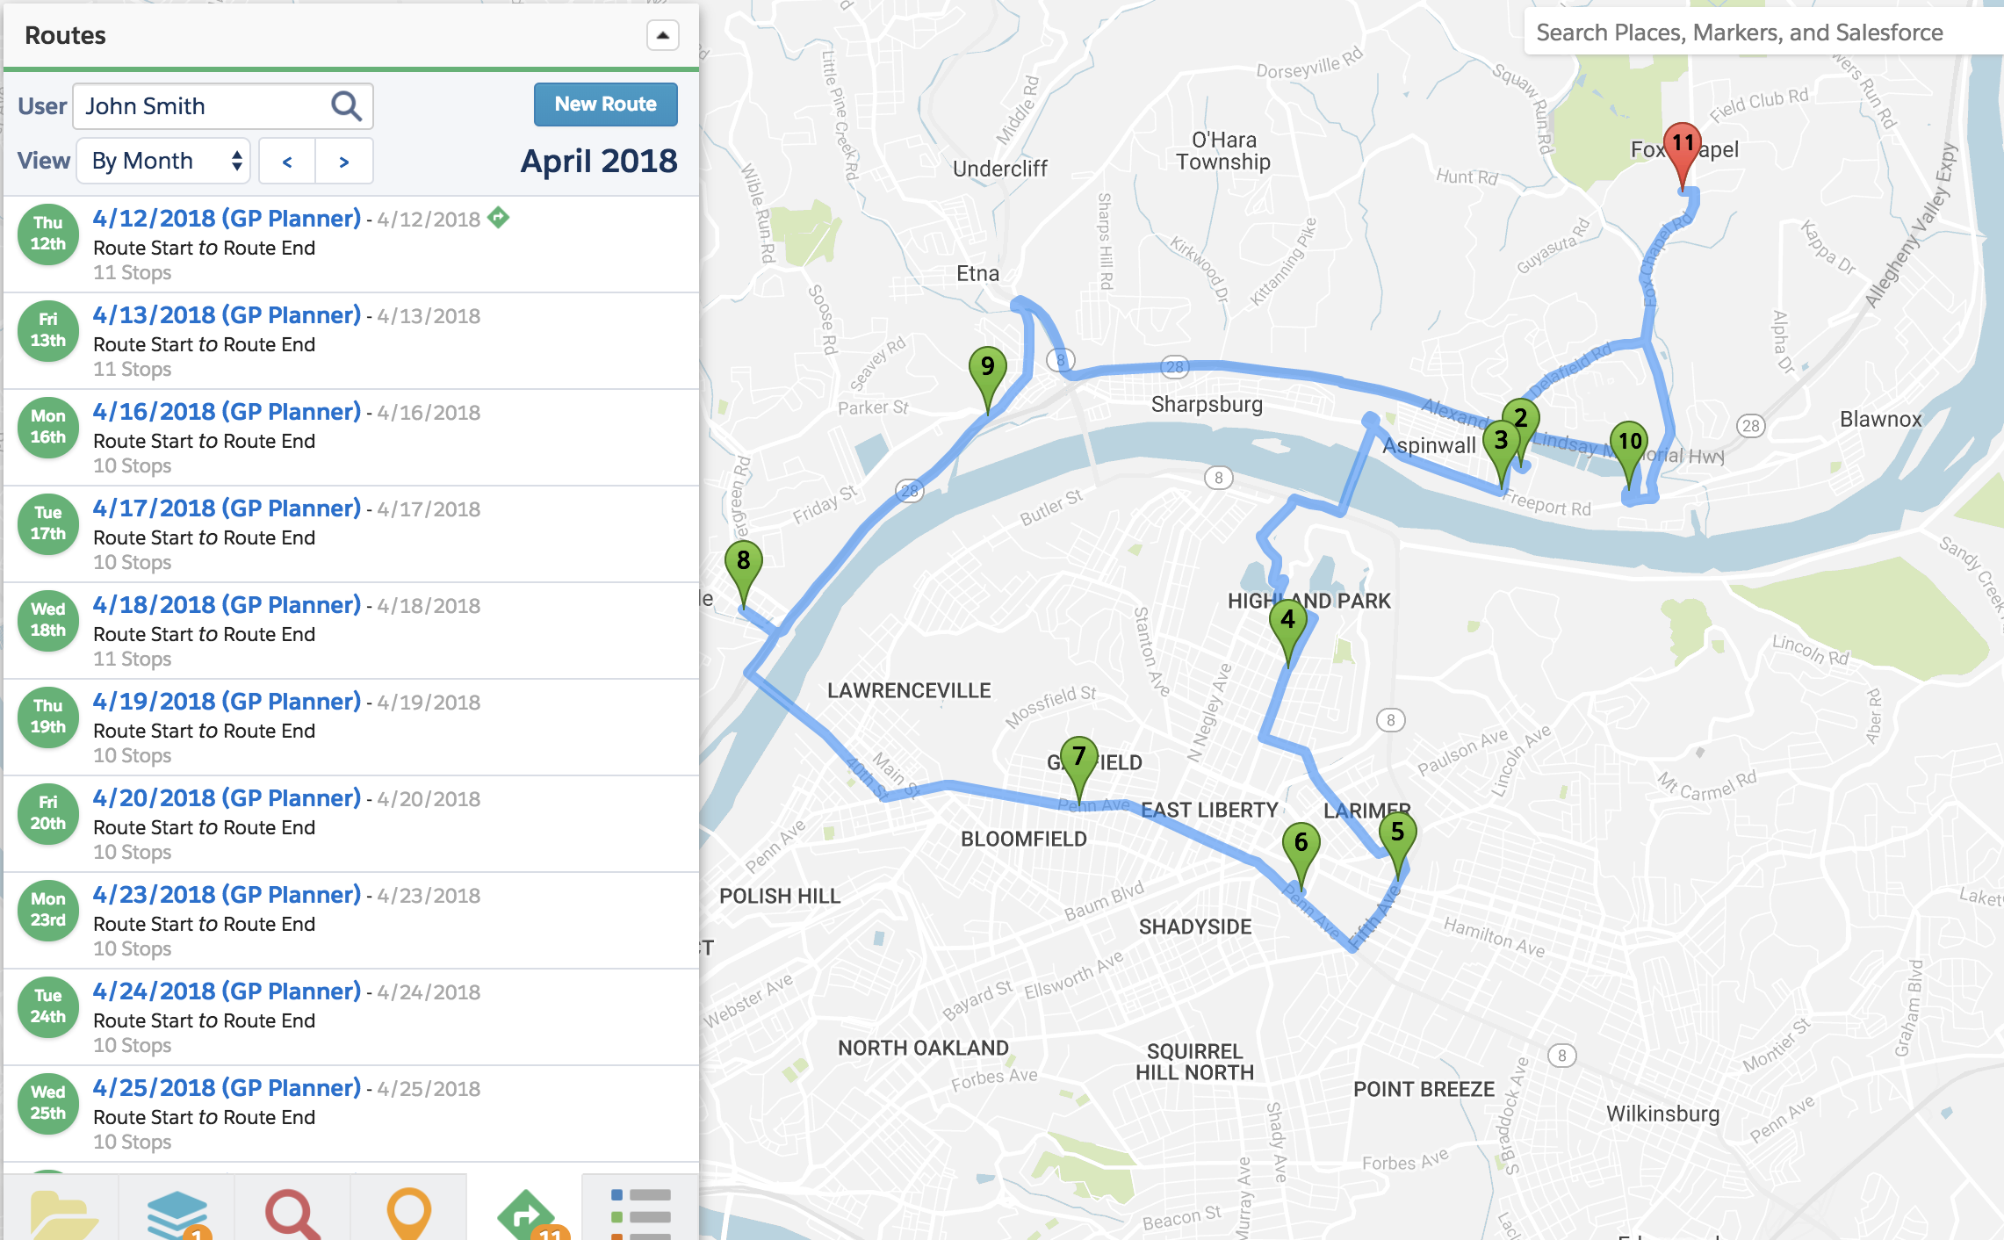This screenshot has width=2004, height=1240.
Task: Open the 4/13/2018 (GP Planner) route
Action: pyautogui.click(x=227, y=314)
